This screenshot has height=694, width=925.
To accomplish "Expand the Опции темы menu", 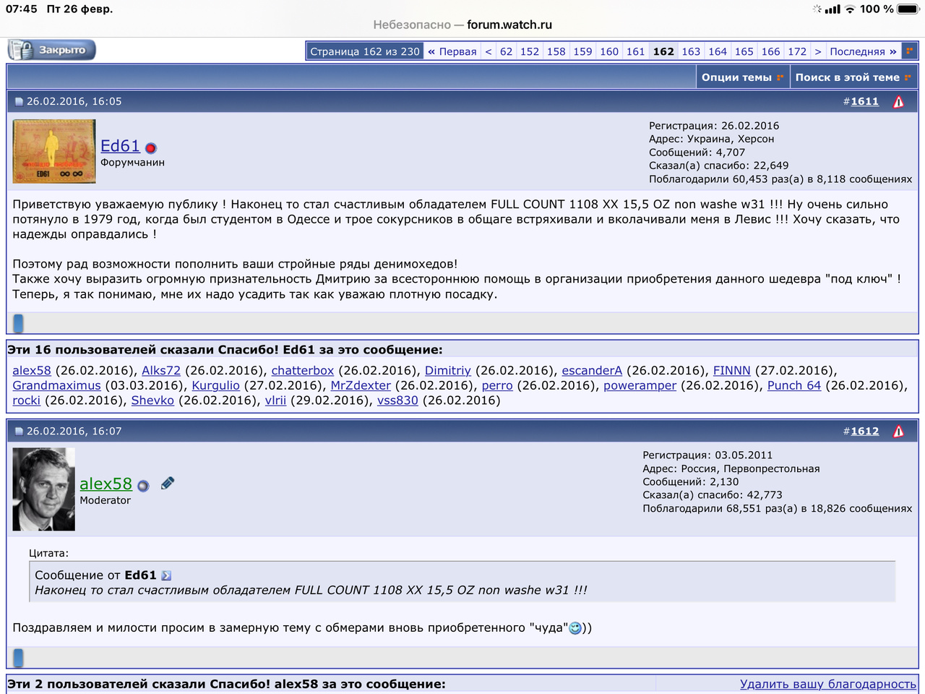I will coord(742,77).
